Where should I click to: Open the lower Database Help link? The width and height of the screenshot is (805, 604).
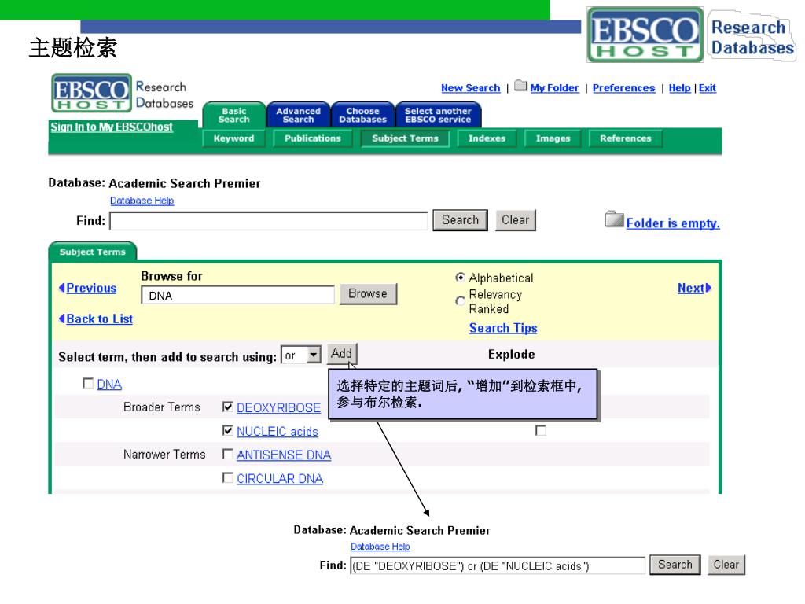380,547
